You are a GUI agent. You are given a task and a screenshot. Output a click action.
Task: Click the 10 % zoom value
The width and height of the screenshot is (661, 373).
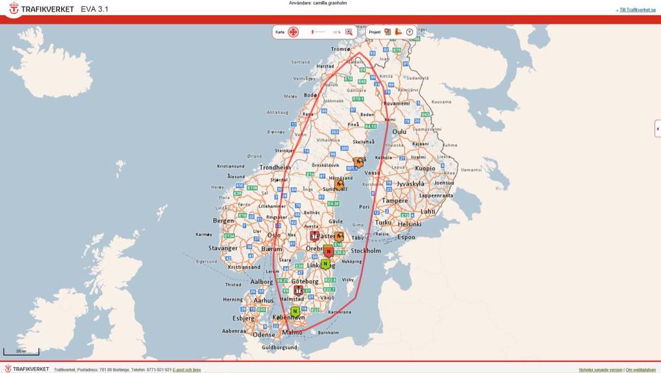(336, 32)
